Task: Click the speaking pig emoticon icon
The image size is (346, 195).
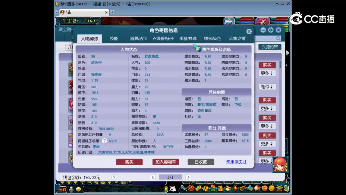Action: 172,189
